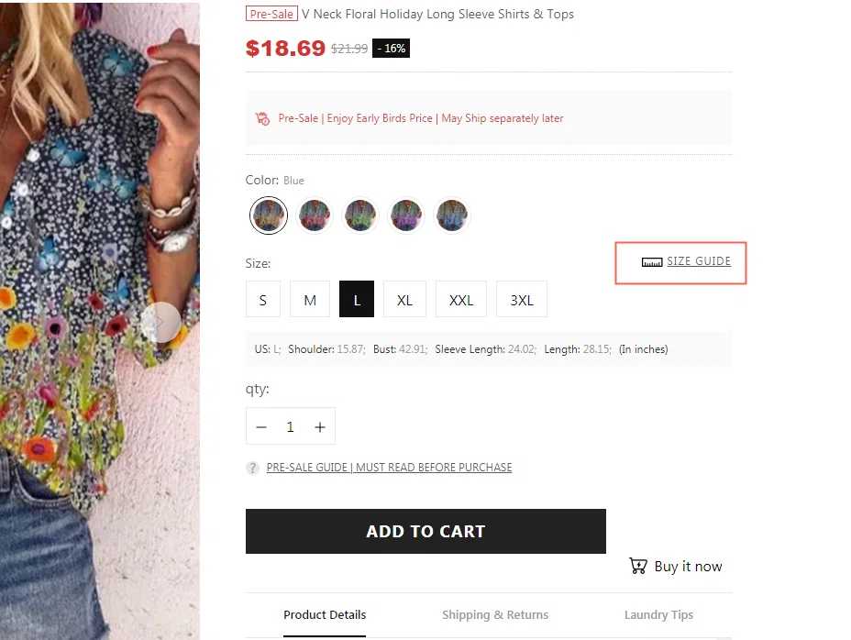This screenshot has height=640, width=851.
Task: Click the quantity number input field
Action: point(291,427)
